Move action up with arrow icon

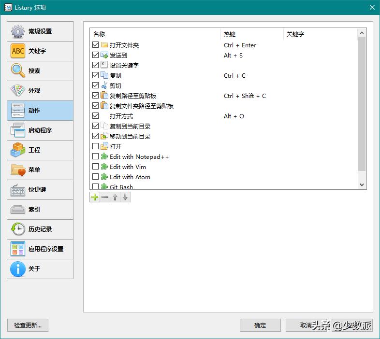point(115,197)
